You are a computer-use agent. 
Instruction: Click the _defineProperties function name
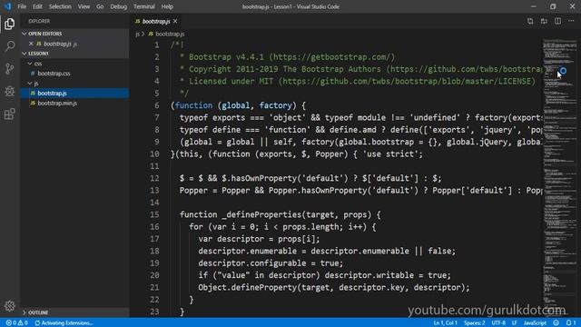261,214
